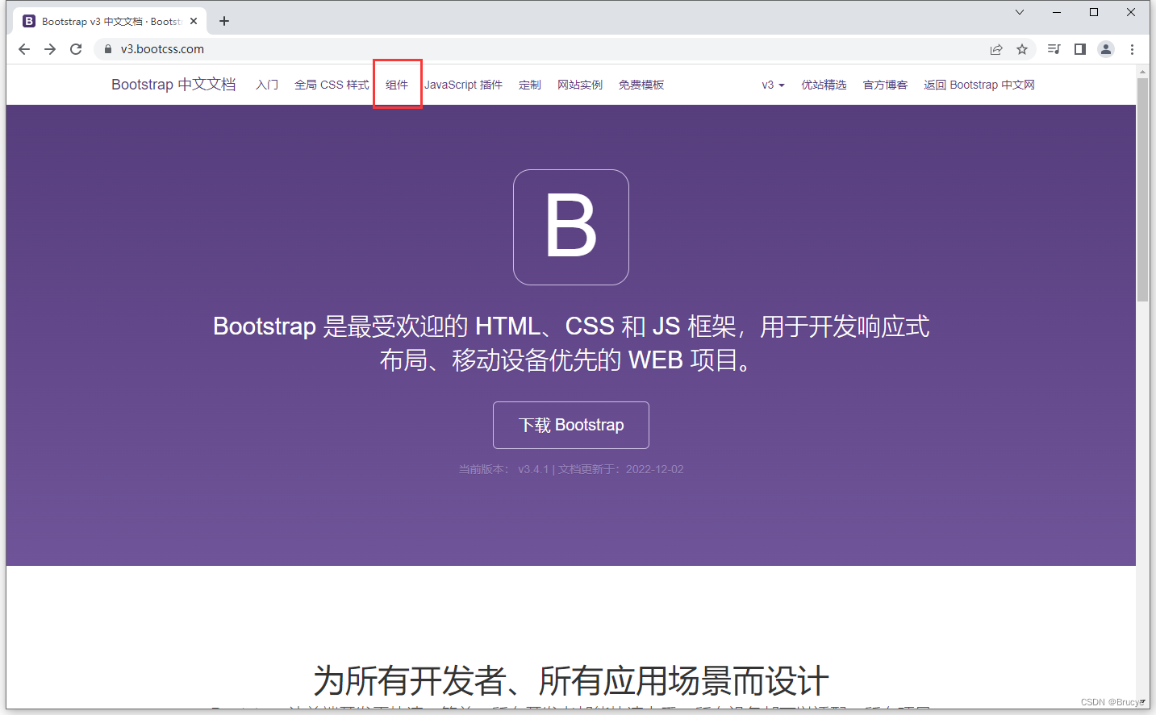Image resolution: width=1156 pixels, height=715 pixels.
Task: Open the 组件 nav item
Action: pos(397,85)
